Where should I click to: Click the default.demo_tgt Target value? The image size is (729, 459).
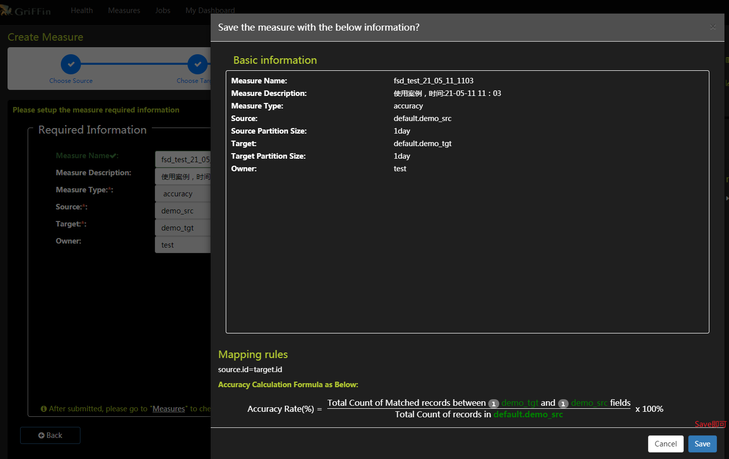coord(422,143)
